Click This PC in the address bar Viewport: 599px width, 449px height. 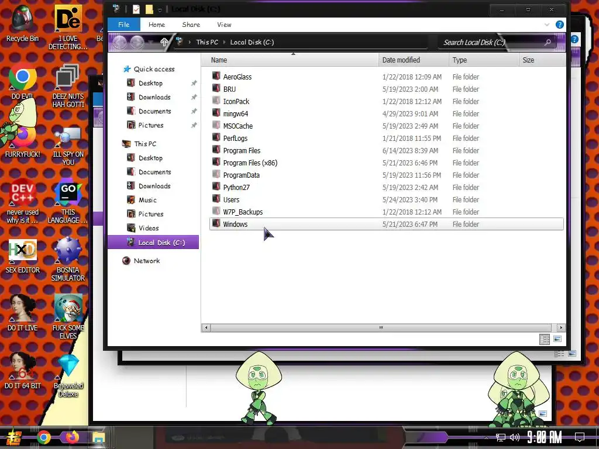tap(207, 42)
